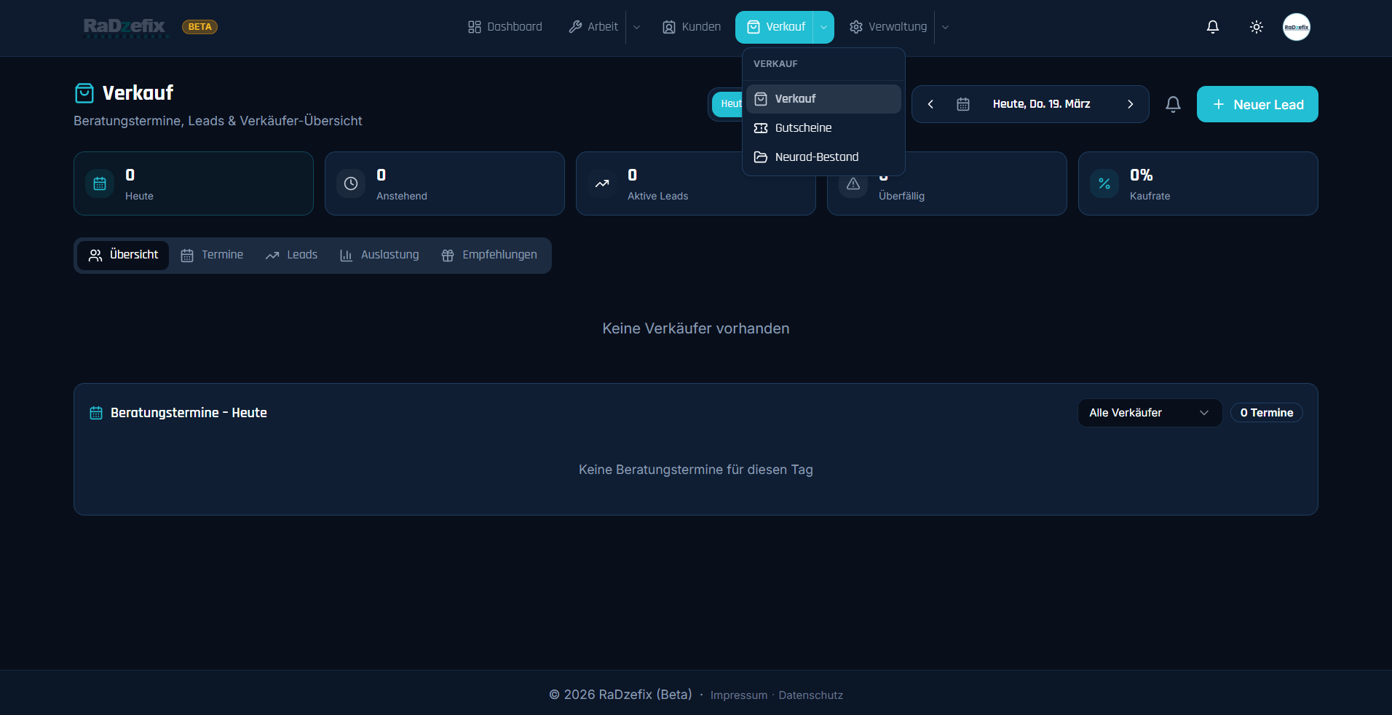Click the notification bell in top navigation
Viewport: 1392px width, 715px height.
[x=1212, y=27]
